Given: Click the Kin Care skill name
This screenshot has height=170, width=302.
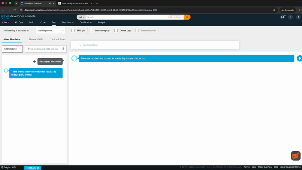Looking at the screenshot, I should coord(19,22).
